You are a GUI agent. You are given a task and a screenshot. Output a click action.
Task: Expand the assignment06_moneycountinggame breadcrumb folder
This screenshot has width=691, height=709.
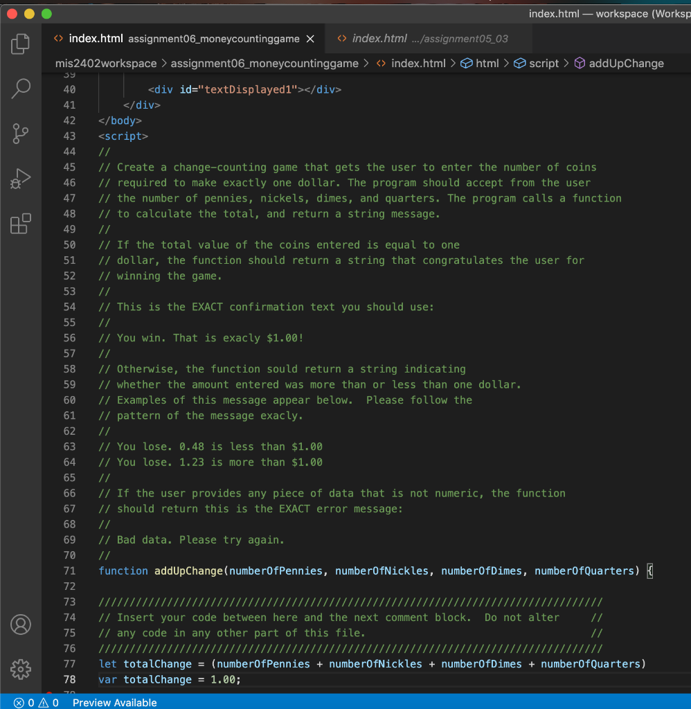(264, 64)
